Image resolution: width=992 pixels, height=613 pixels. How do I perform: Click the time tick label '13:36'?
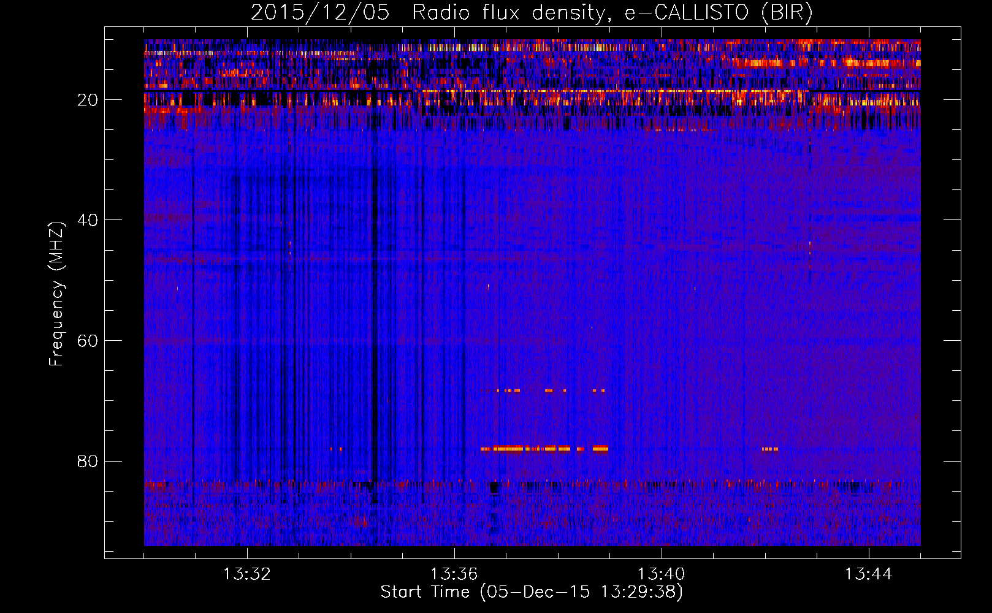[454, 574]
